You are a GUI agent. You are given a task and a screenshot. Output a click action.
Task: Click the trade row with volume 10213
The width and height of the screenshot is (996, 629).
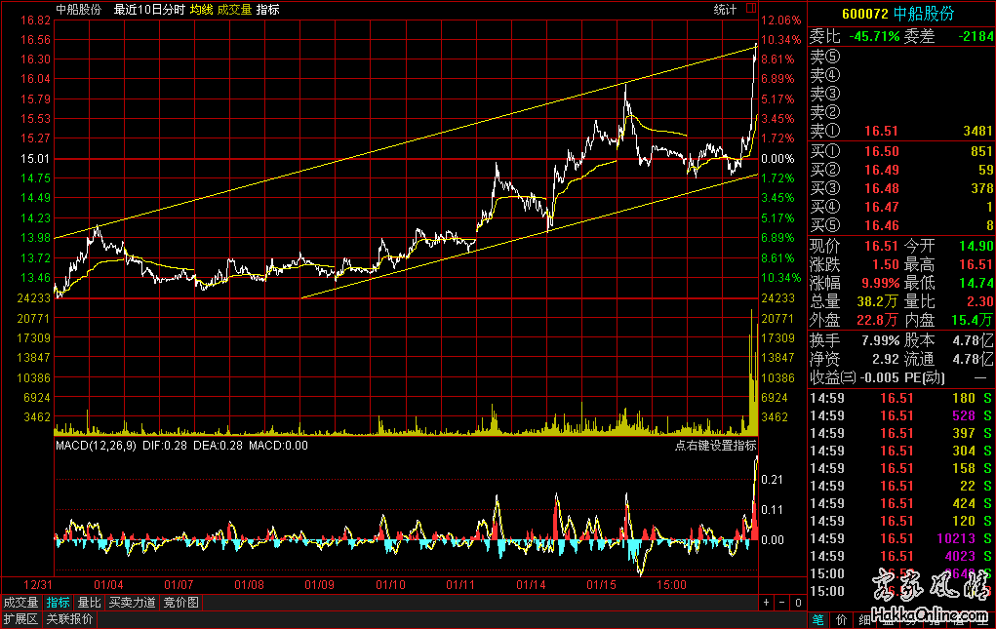coord(900,538)
